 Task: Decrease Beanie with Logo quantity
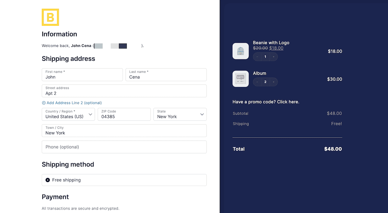[257, 57]
